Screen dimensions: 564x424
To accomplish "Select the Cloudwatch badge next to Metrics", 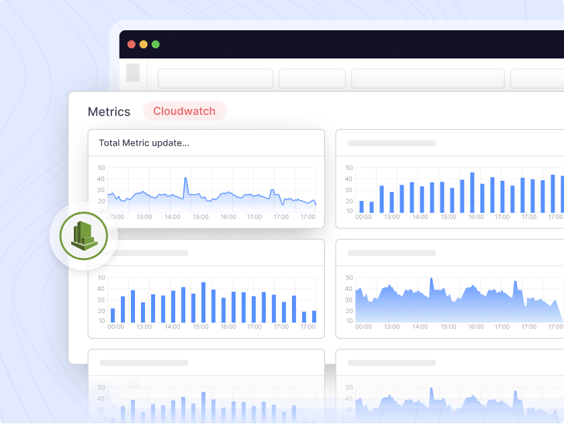I will click(x=185, y=111).
